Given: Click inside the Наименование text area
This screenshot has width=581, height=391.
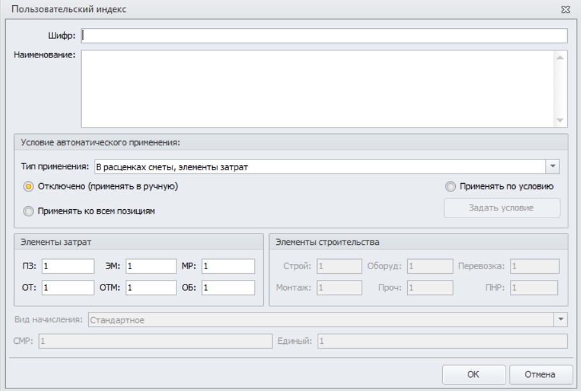Looking at the screenshot, I should 317,89.
